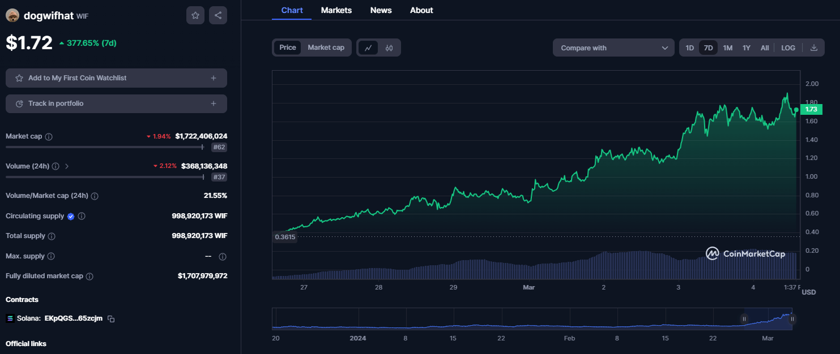This screenshot has width=840, height=354.
Task: Click plus icon on watchlist button
Action: [x=214, y=78]
